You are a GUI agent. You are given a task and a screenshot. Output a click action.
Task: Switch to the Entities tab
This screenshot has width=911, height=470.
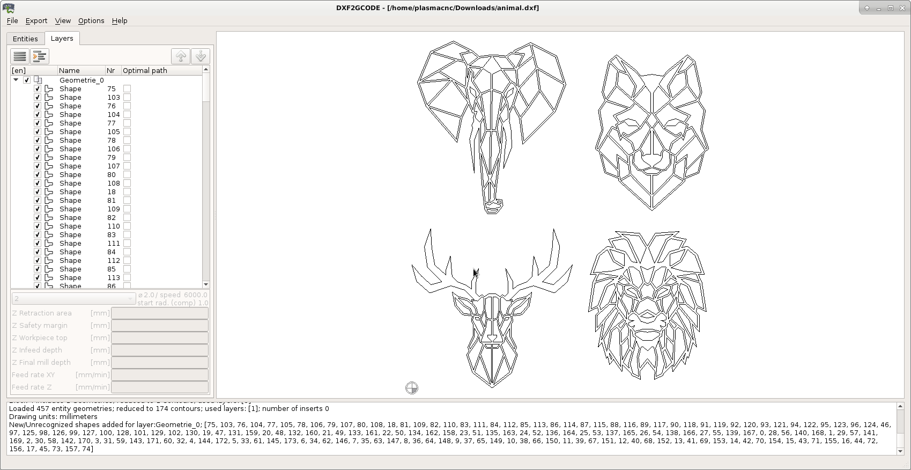(25, 39)
